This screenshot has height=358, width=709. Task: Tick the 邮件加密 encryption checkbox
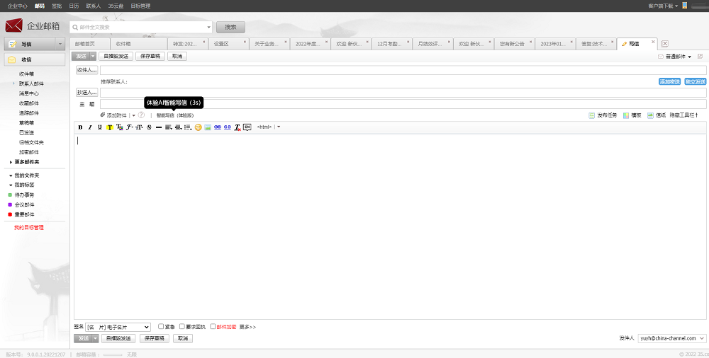tap(213, 327)
